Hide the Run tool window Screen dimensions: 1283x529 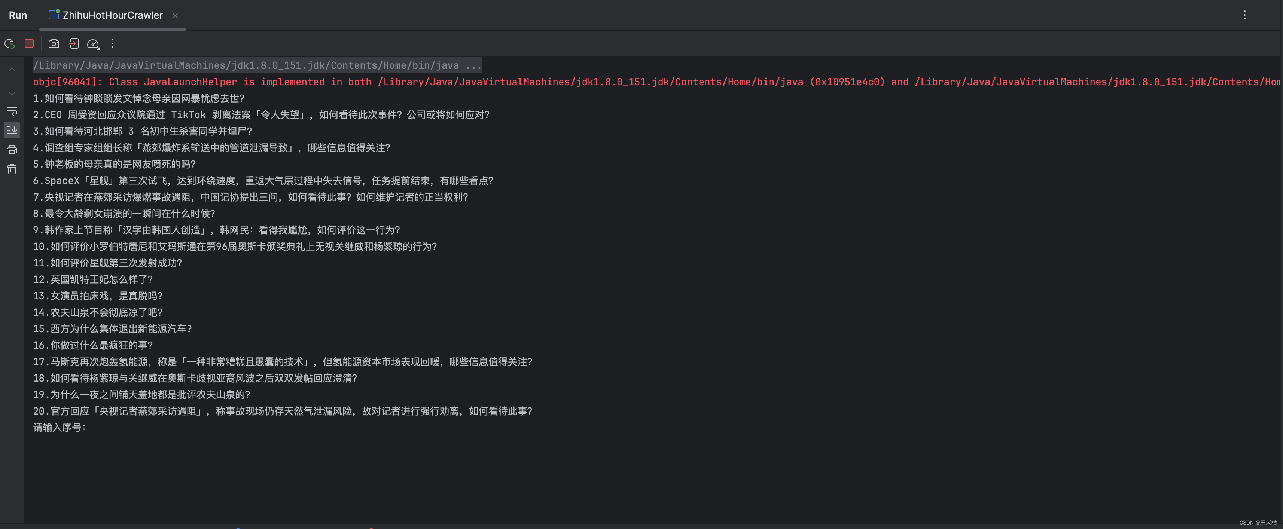(x=1264, y=15)
